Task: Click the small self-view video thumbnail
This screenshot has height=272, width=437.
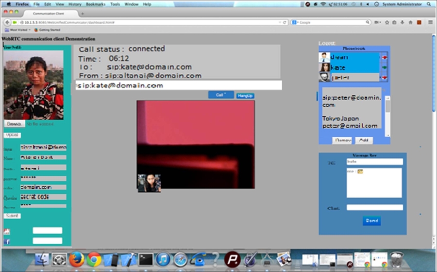Action: tap(149, 183)
